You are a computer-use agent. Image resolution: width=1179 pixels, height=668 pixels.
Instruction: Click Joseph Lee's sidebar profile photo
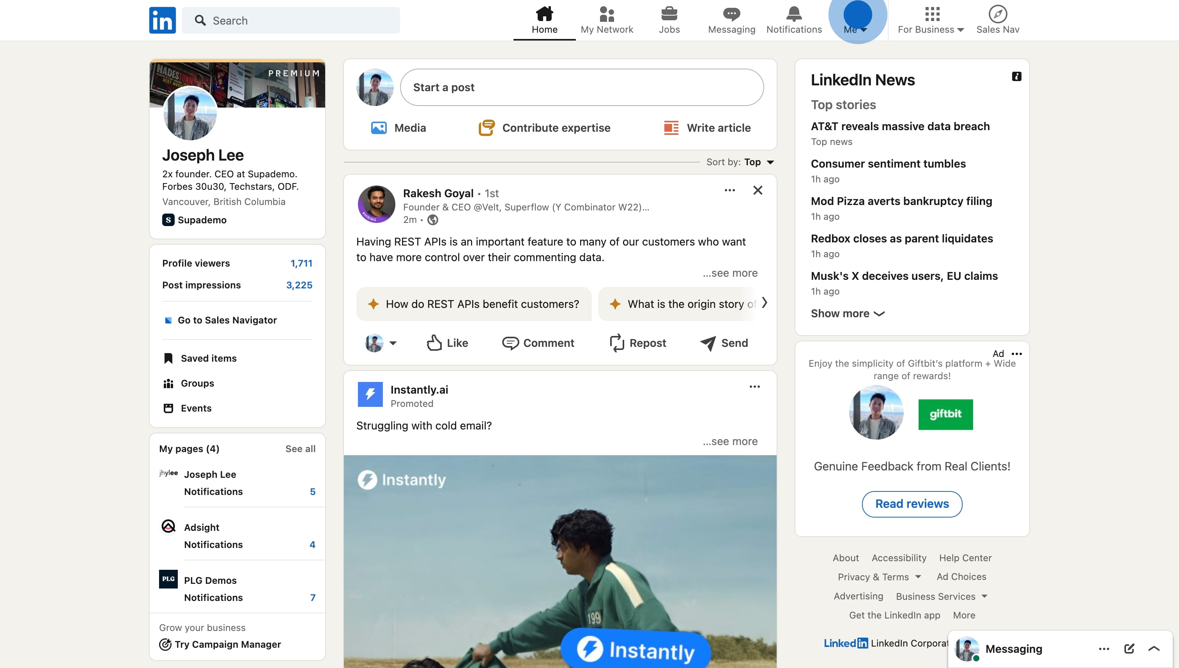[x=190, y=113]
